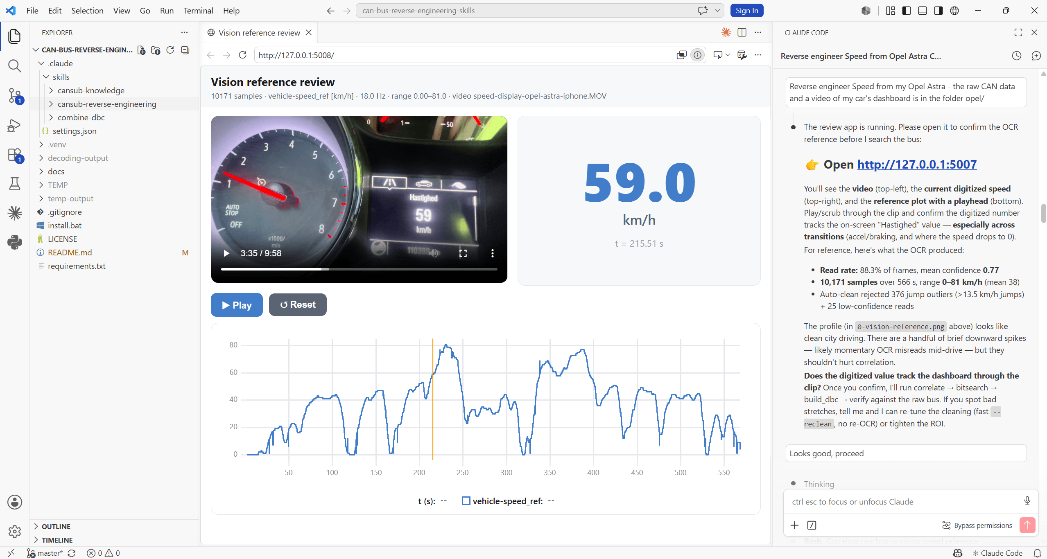Open the Manage gear icon
The height and width of the screenshot is (559, 1047).
[15, 531]
